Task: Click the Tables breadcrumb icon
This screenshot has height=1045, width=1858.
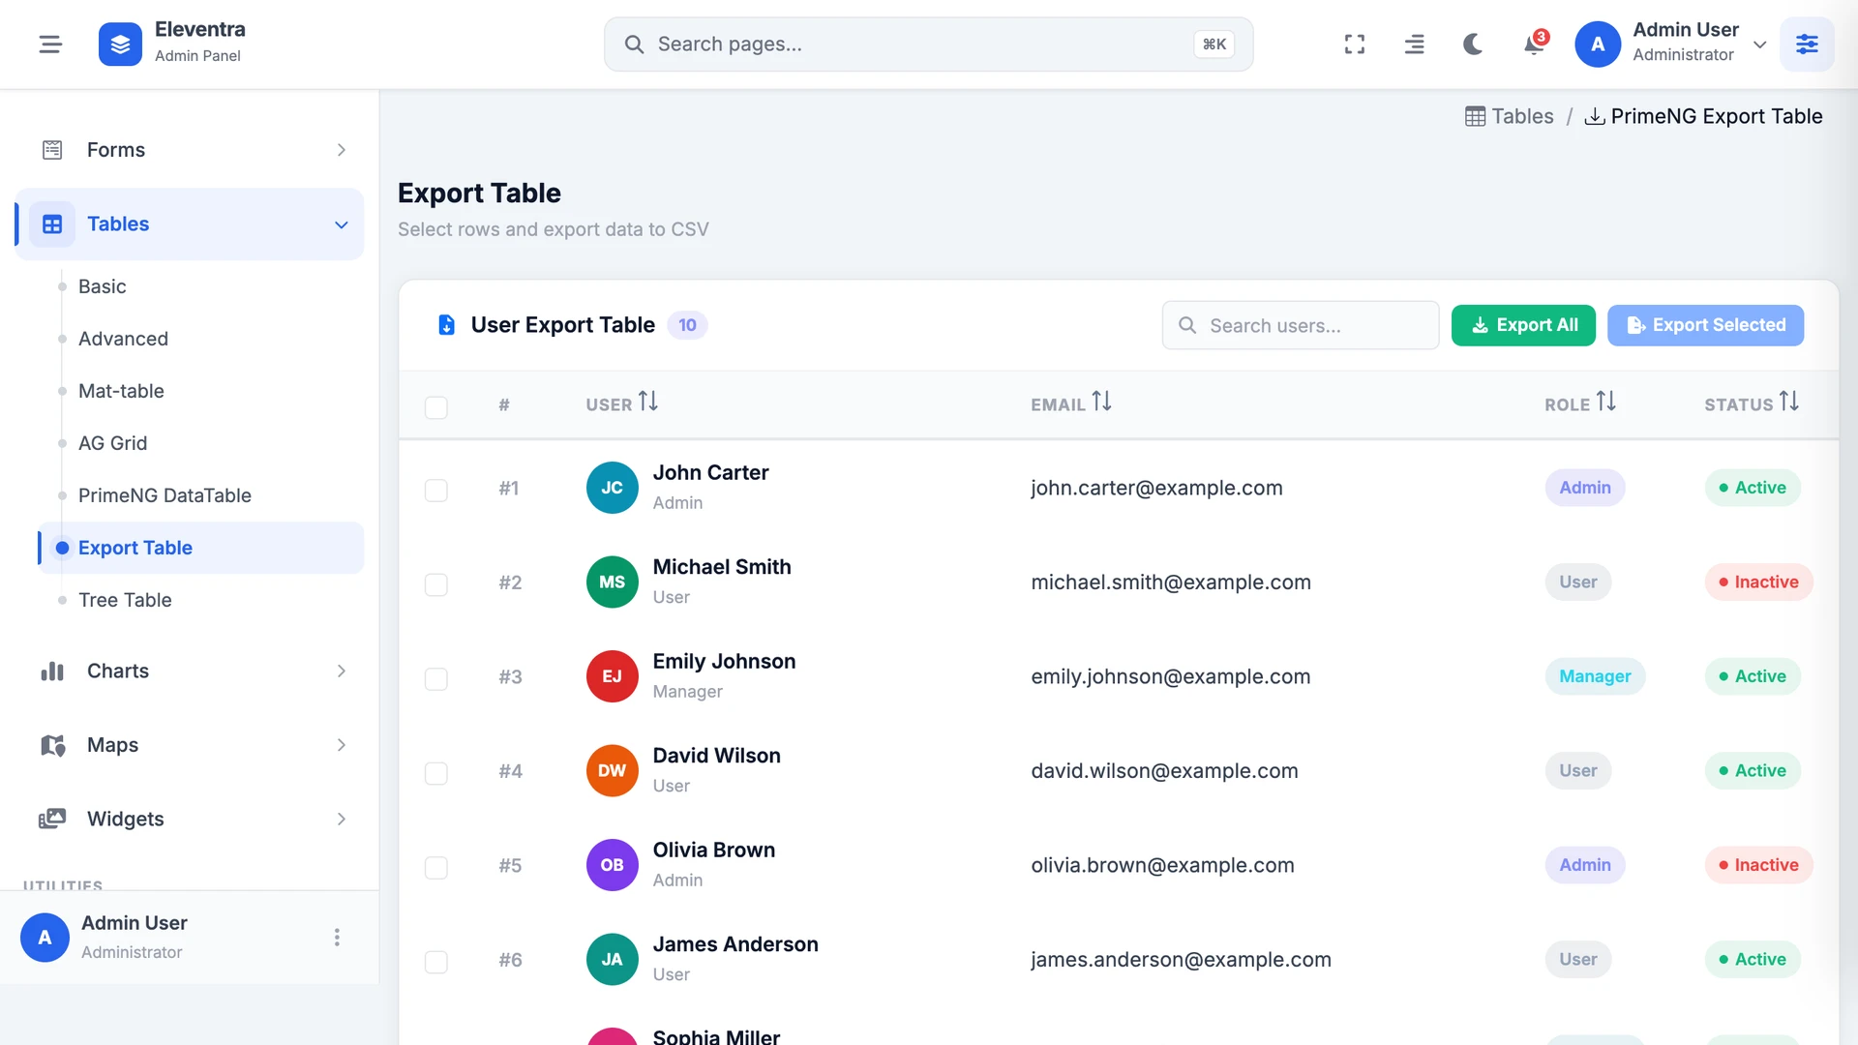Action: (1475, 117)
